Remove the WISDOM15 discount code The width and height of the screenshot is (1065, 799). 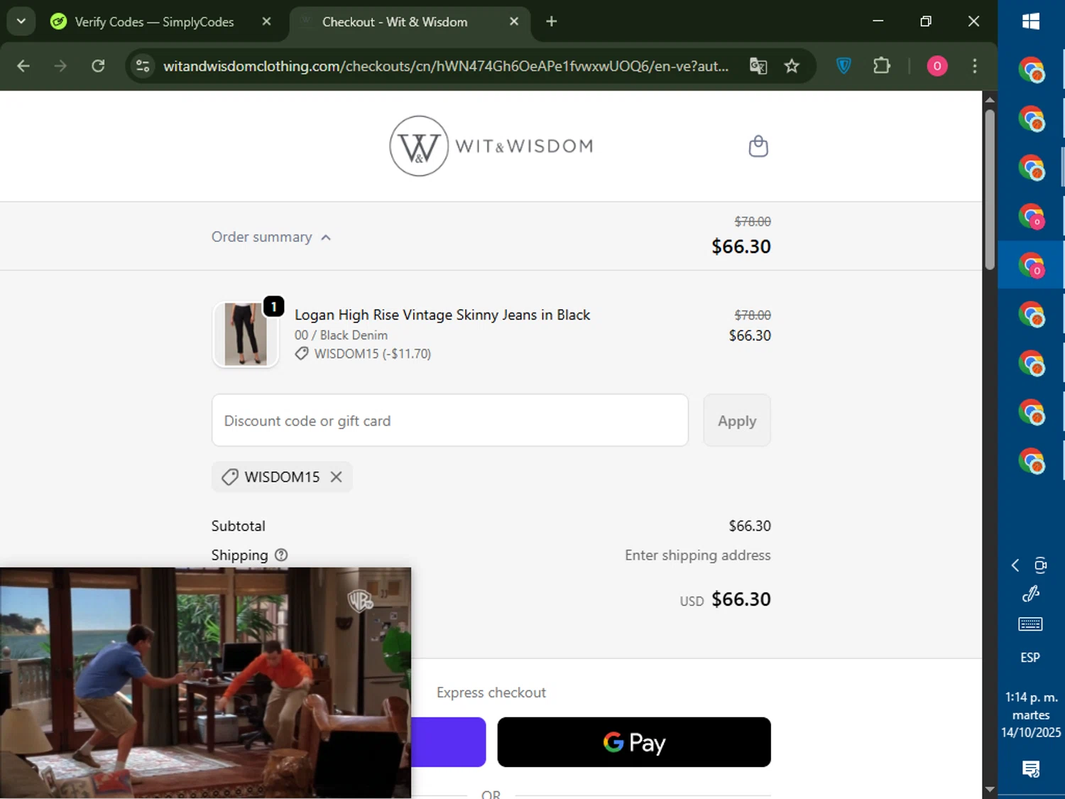tap(337, 477)
